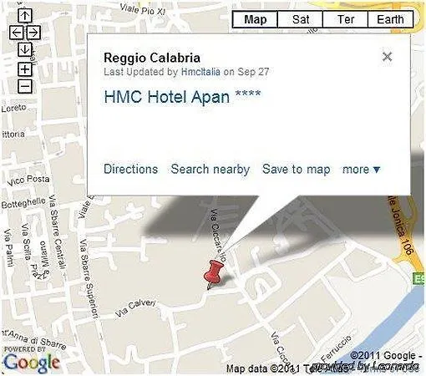The height and width of the screenshot is (376, 426).
Task: Zoom out with the minus button
Action: tap(25, 86)
